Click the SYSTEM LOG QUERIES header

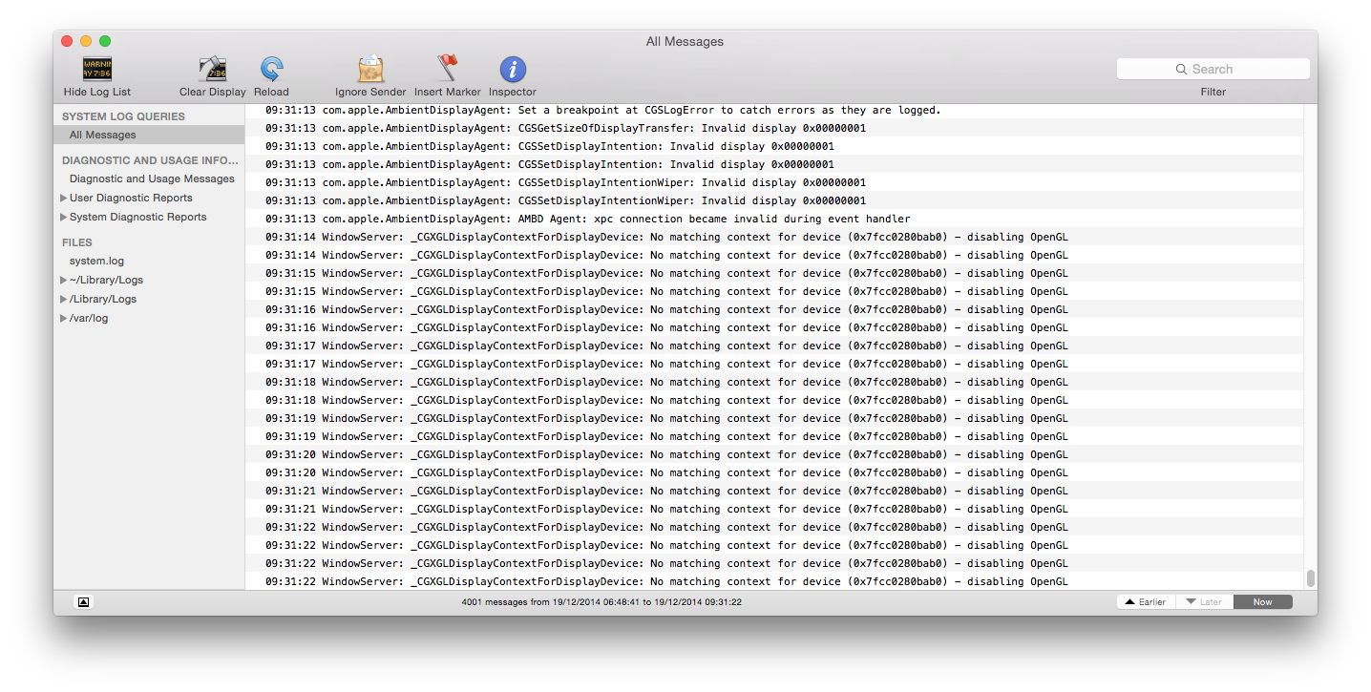(123, 116)
